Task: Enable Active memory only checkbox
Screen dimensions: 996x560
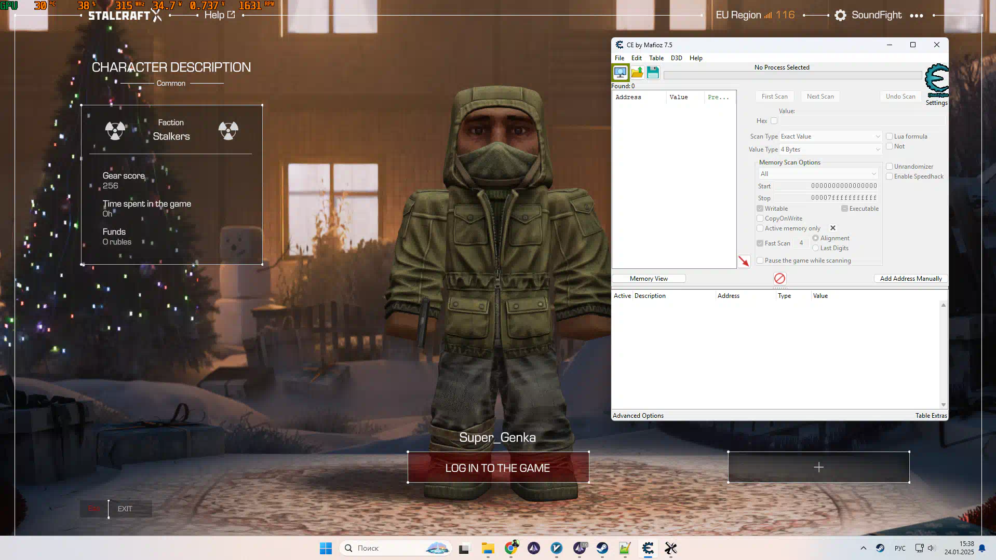Action: click(x=760, y=228)
